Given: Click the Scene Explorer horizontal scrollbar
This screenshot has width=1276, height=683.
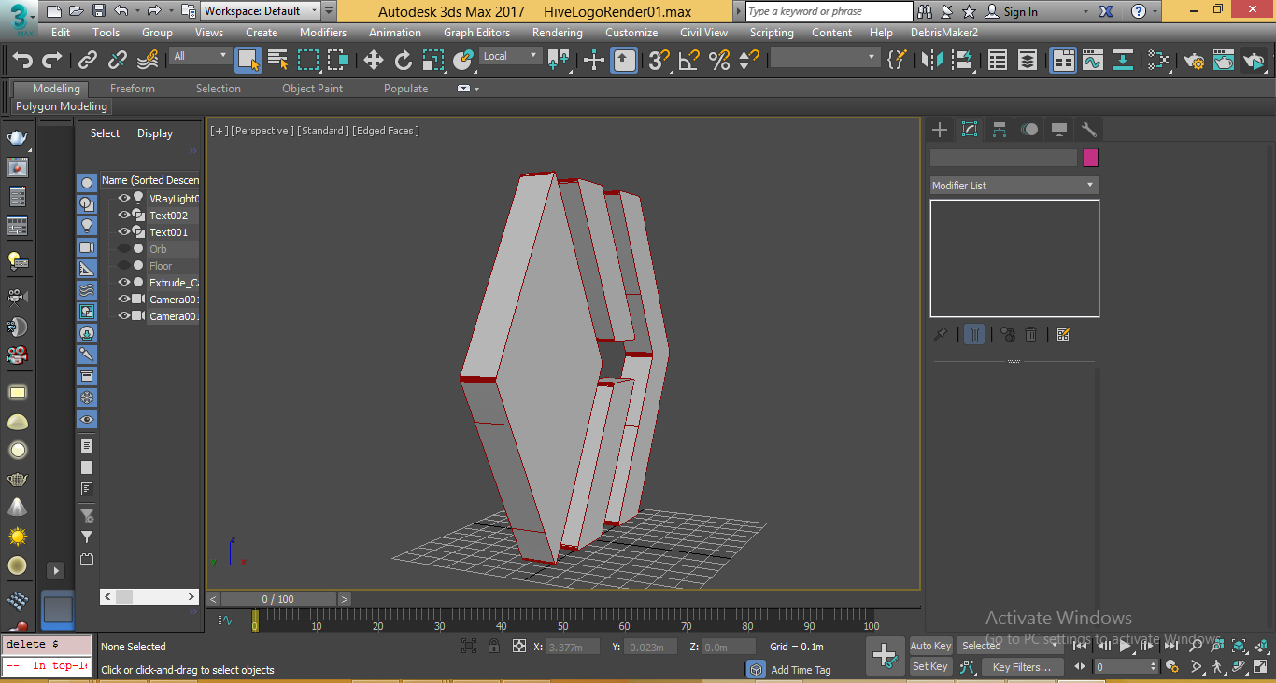Looking at the screenshot, I should tap(149, 596).
